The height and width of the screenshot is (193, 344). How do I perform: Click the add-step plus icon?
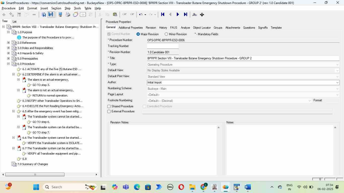[x=4, y=15]
